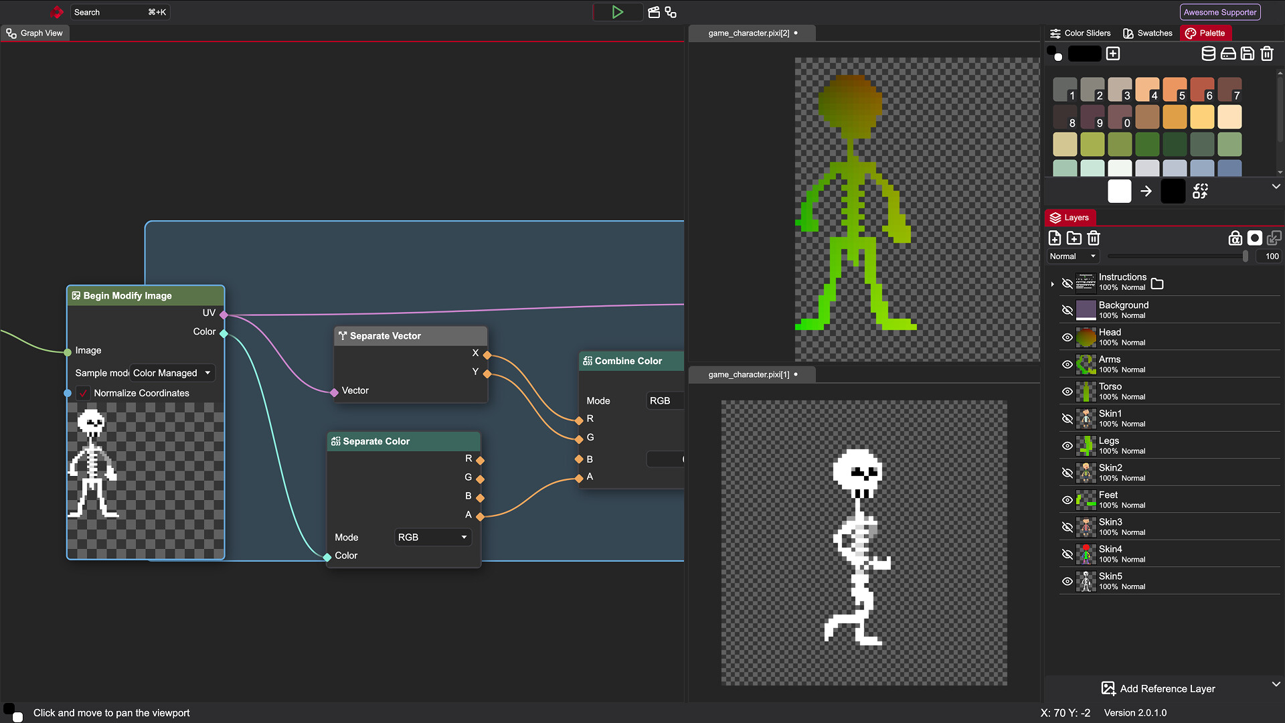This screenshot has width=1285, height=723.
Task: Show the Skin2 layer
Action: click(1067, 473)
